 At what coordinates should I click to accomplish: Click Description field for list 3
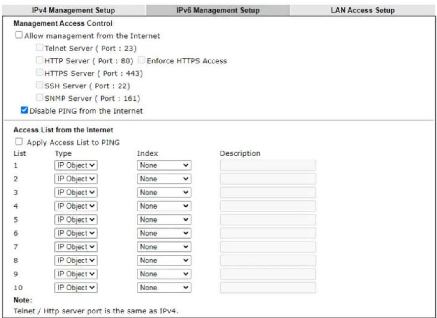click(x=268, y=193)
